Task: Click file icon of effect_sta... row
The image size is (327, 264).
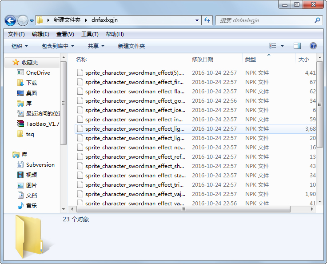Action: 80,175
